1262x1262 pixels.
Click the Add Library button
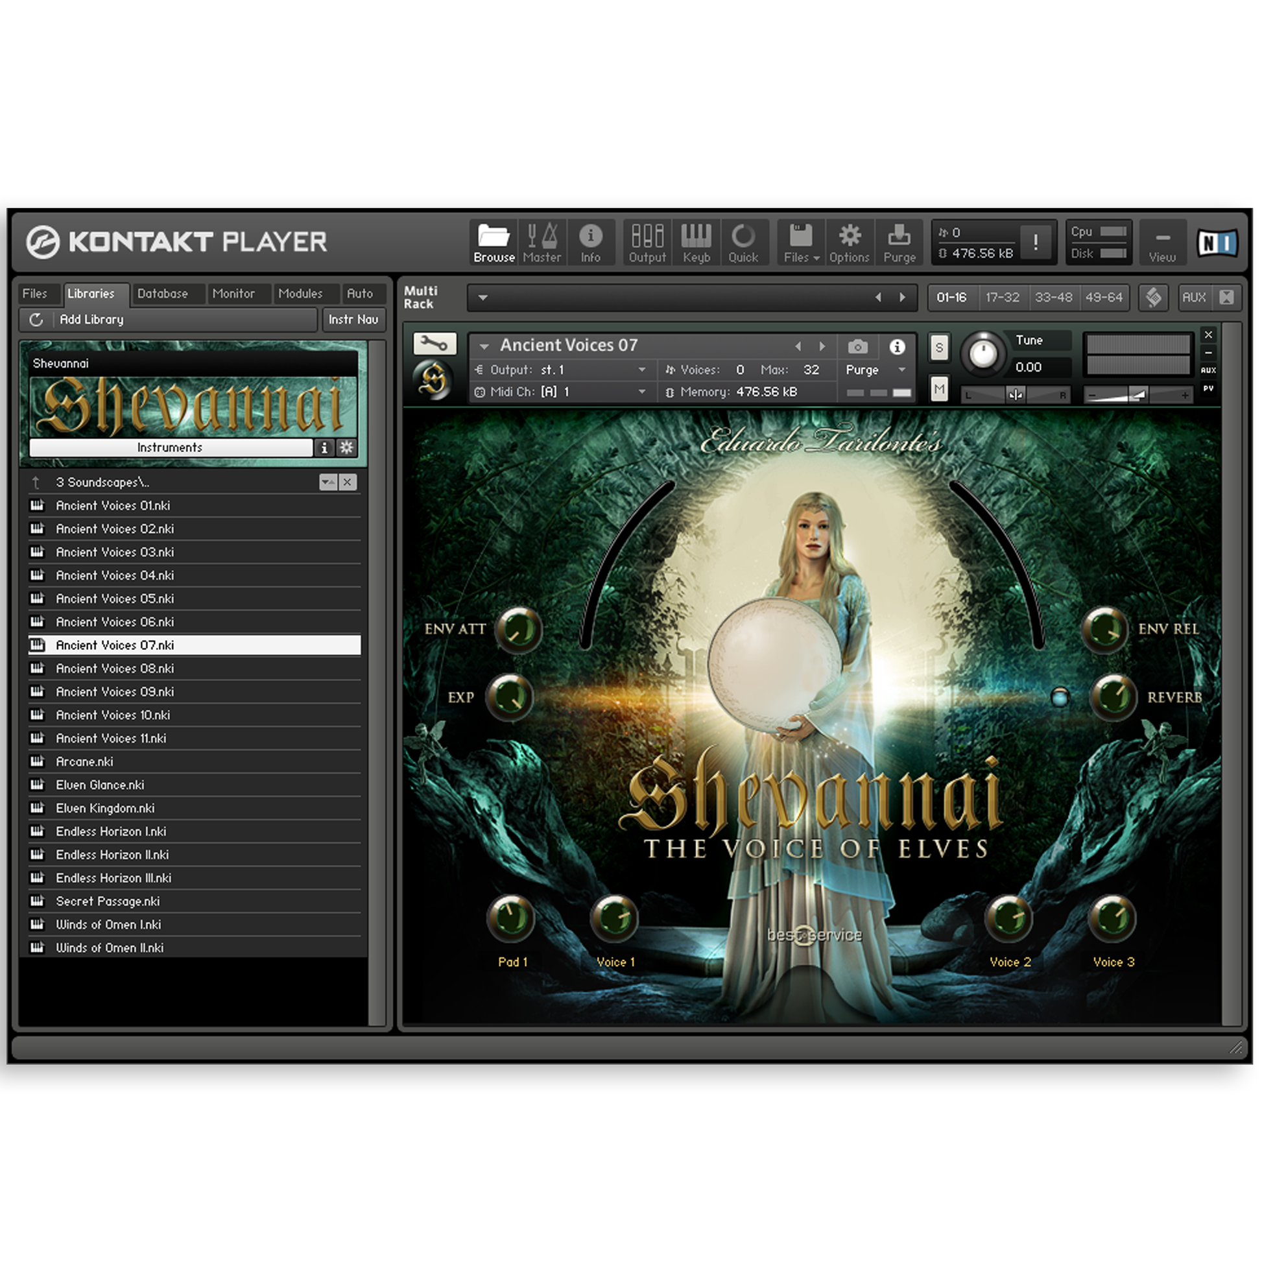click(91, 320)
